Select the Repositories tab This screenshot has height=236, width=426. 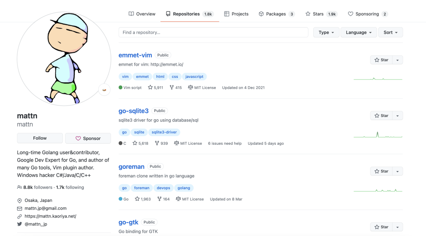190,14
